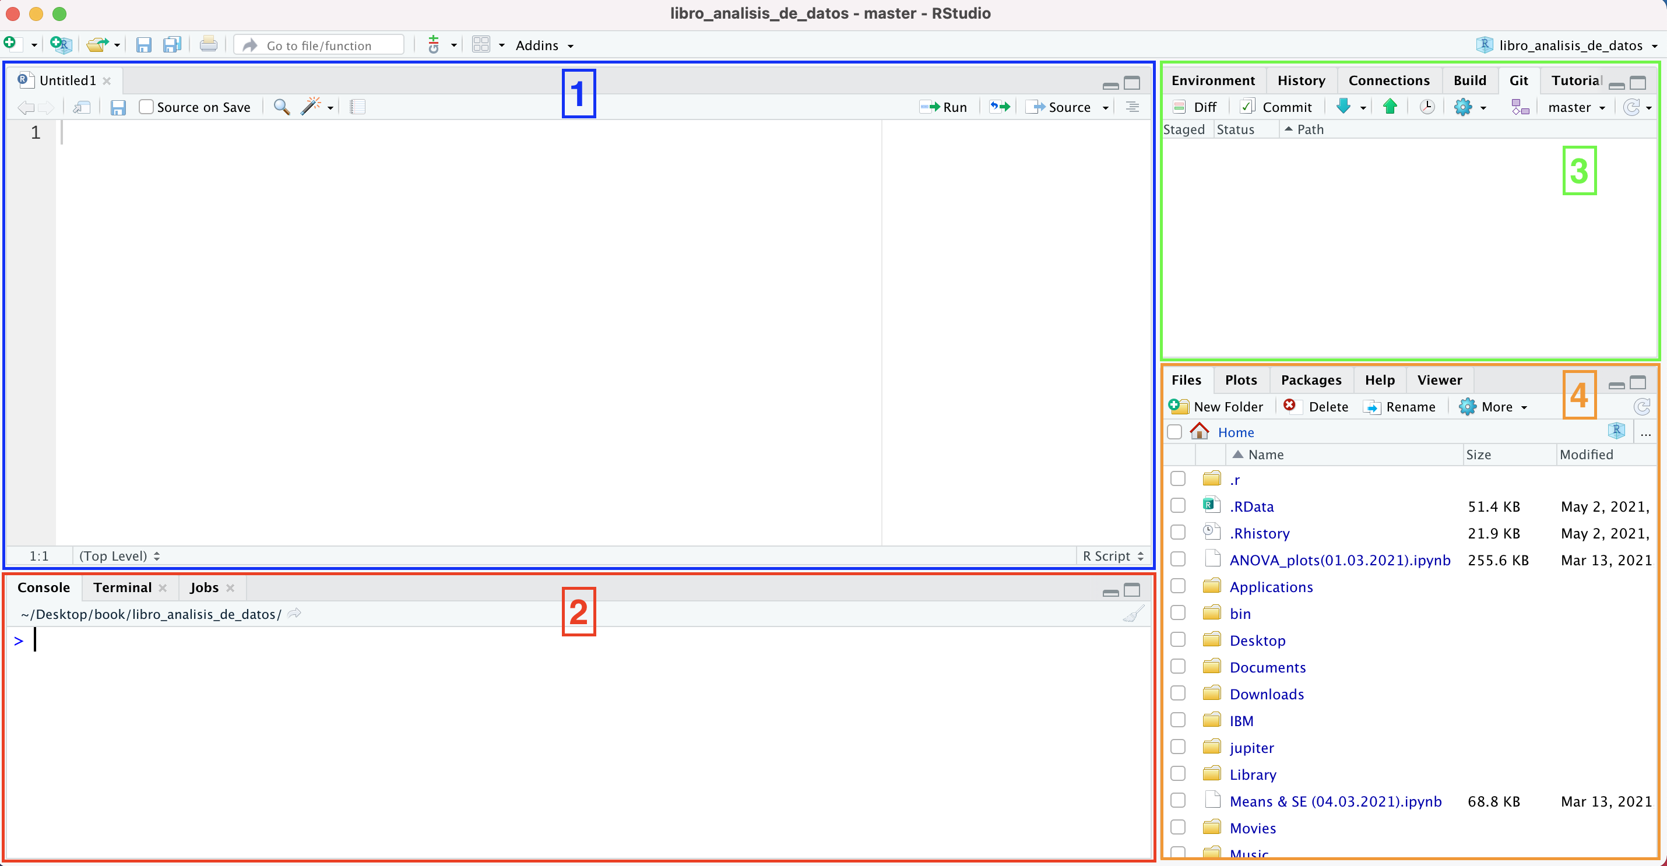Open the find and replace magnifier in editor

pyautogui.click(x=281, y=107)
